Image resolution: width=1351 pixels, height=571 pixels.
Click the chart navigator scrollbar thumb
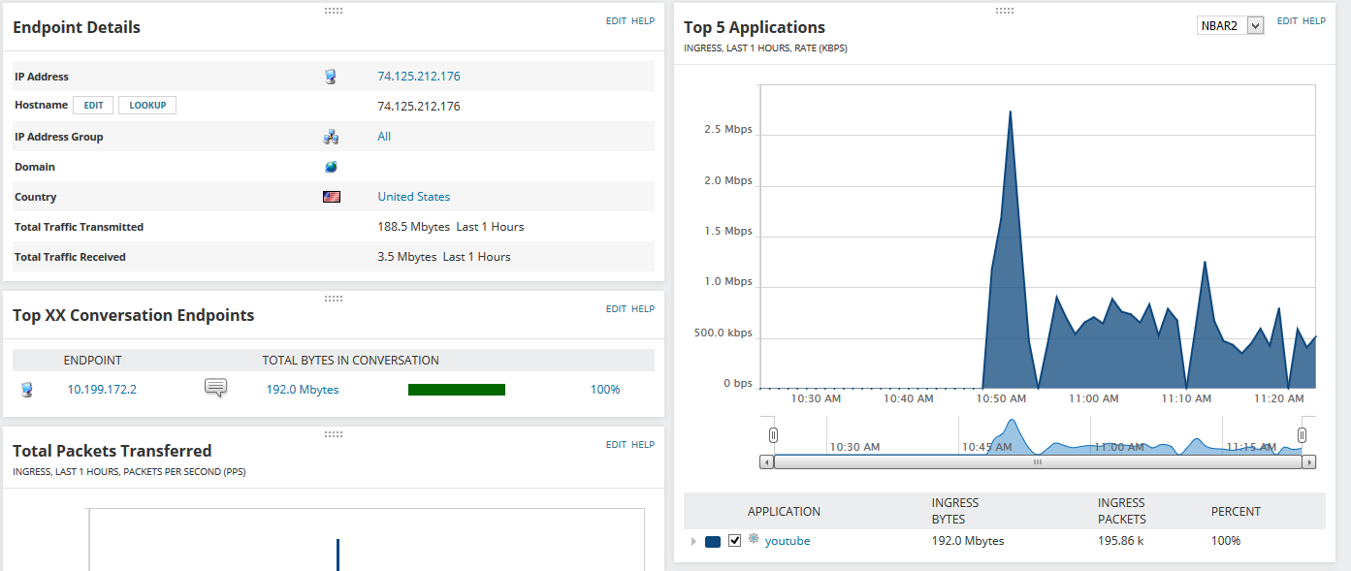point(1038,462)
